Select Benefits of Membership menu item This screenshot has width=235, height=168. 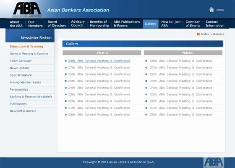99,24
